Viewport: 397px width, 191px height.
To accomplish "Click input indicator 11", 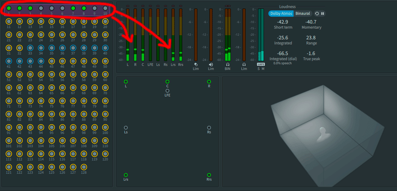I will click(9, 21).
